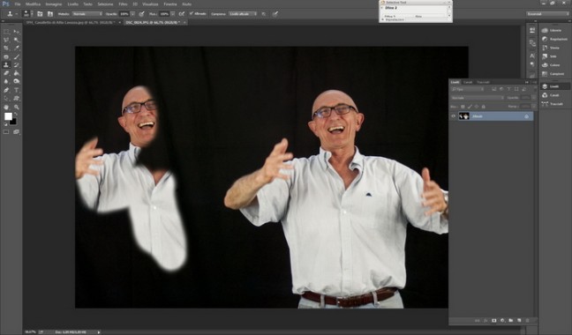Select the Blur tool
The image size is (572, 335).
pyautogui.click(x=6, y=81)
